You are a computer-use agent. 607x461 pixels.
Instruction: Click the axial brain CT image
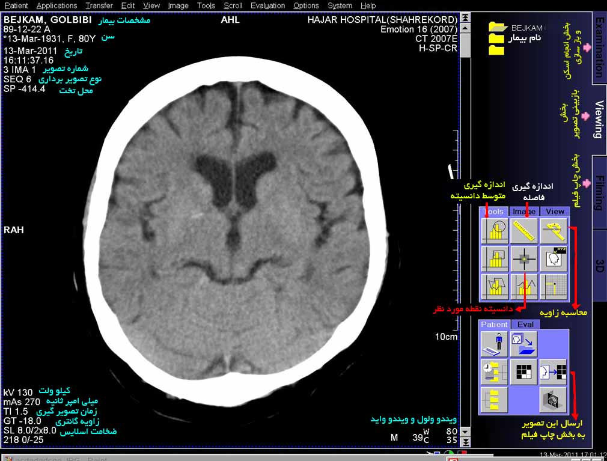click(236, 230)
